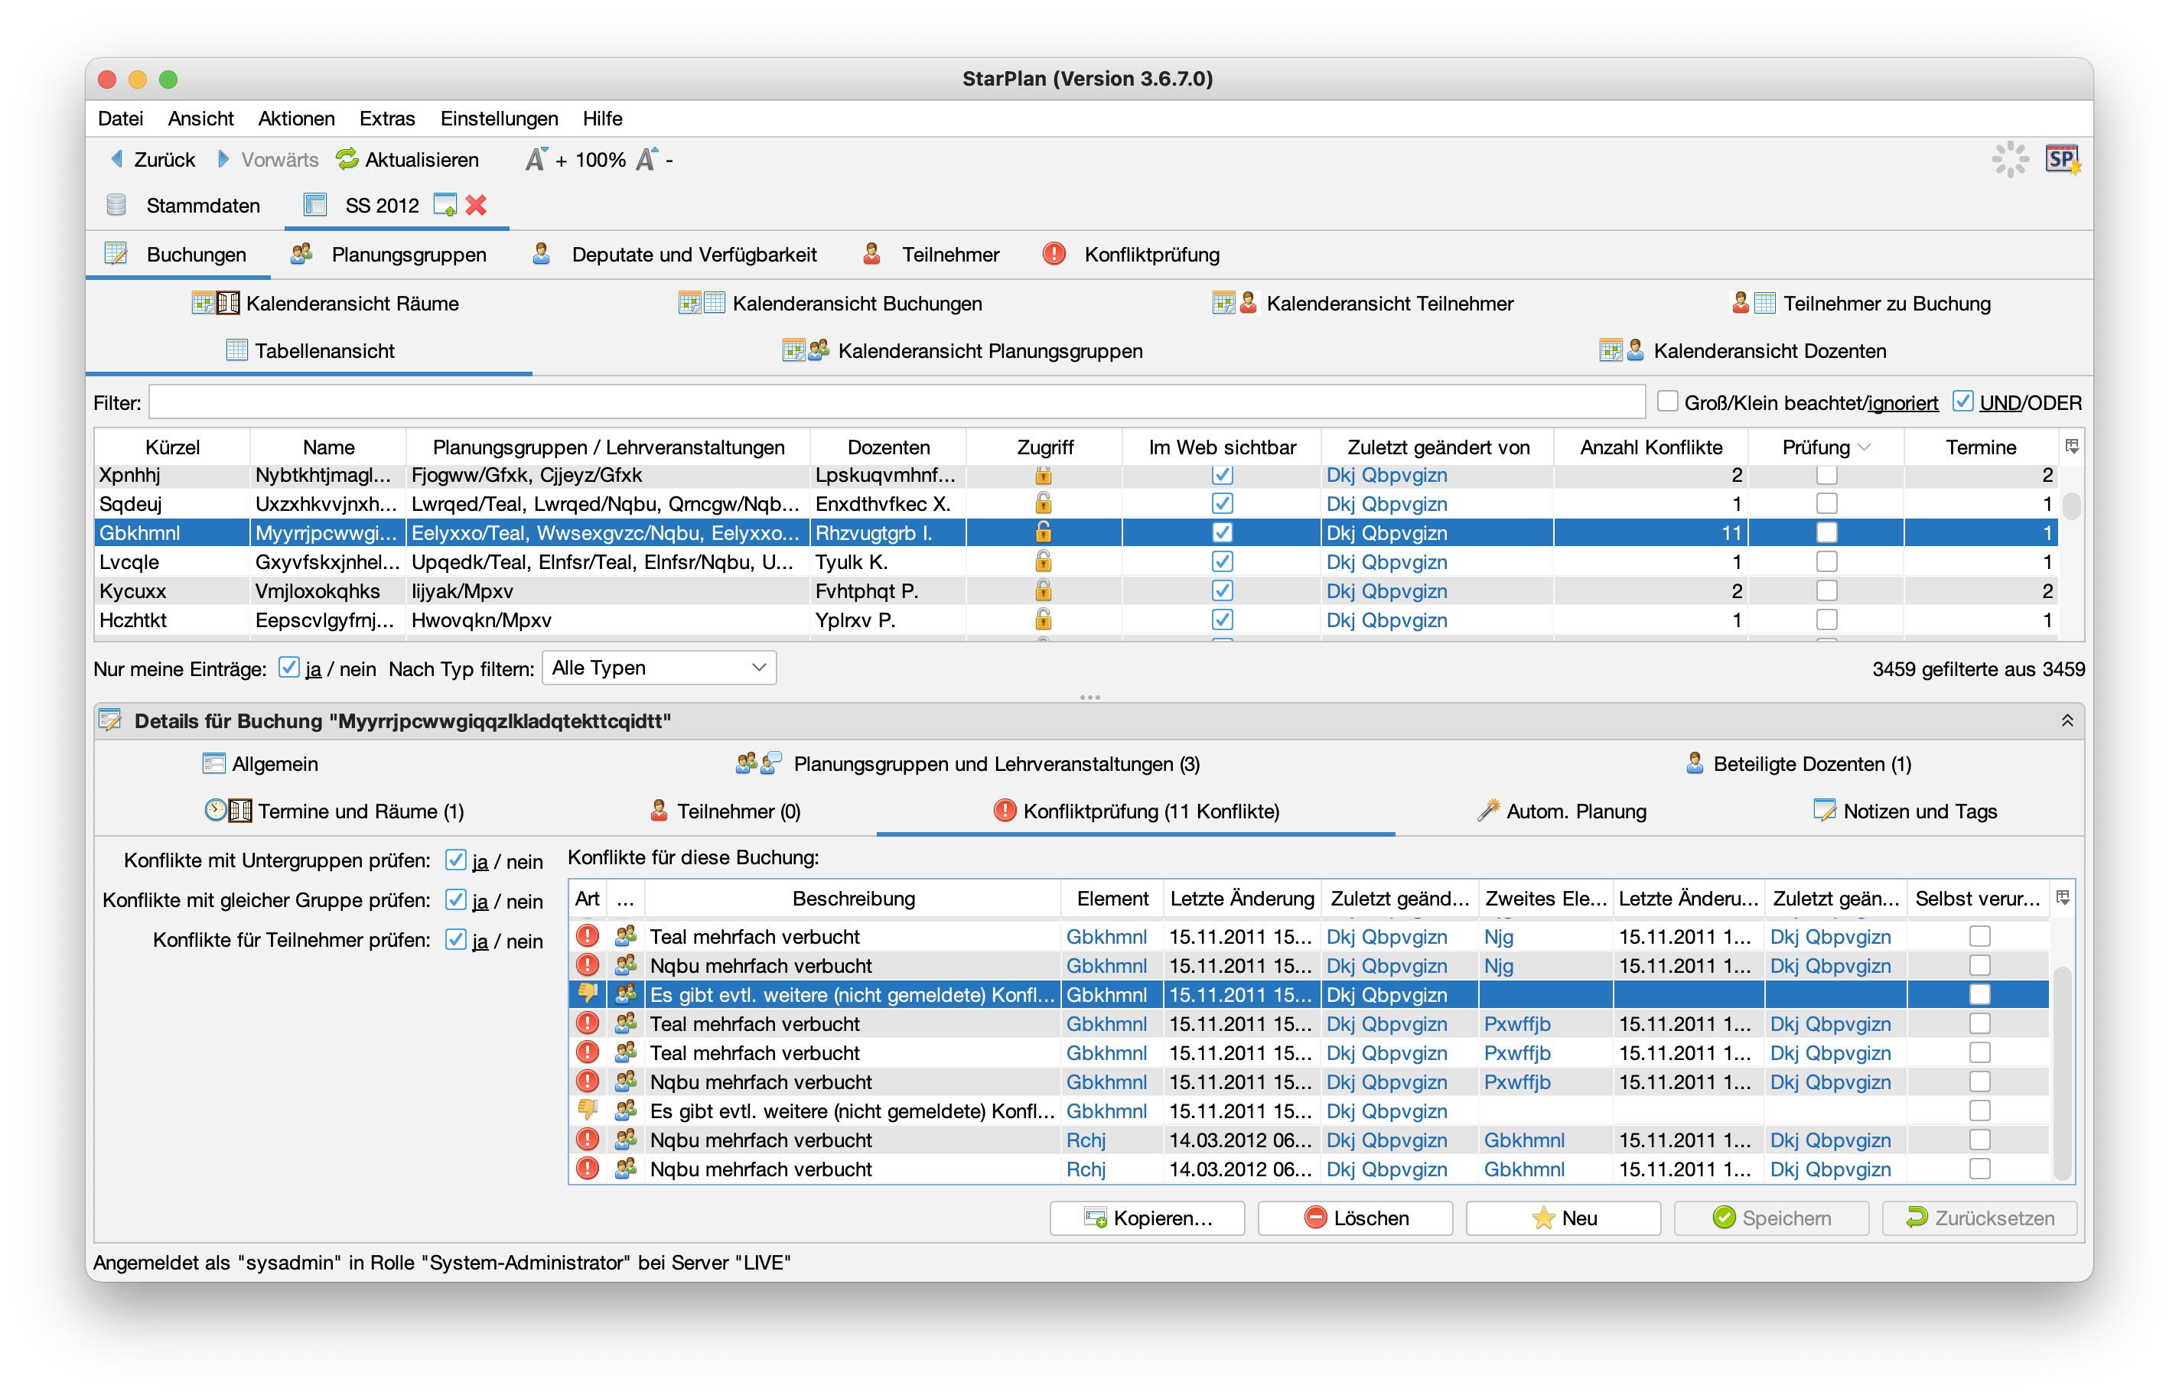Image resolution: width=2179 pixels, height=1395 pixels.
Task: Close the SS 2012 tab with red X
Action: pos(477,206)
